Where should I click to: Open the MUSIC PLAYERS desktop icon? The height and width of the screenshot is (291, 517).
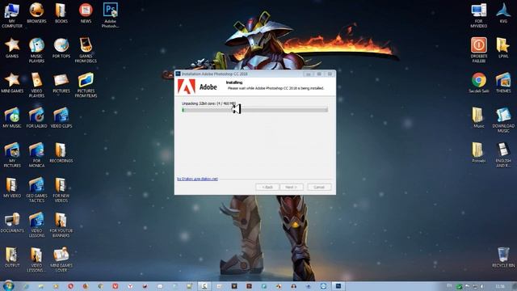[x=36, y=50]
